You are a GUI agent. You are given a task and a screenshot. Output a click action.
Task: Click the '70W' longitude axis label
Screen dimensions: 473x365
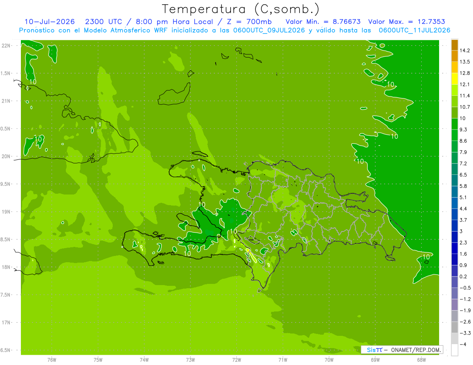coord(329,359)
